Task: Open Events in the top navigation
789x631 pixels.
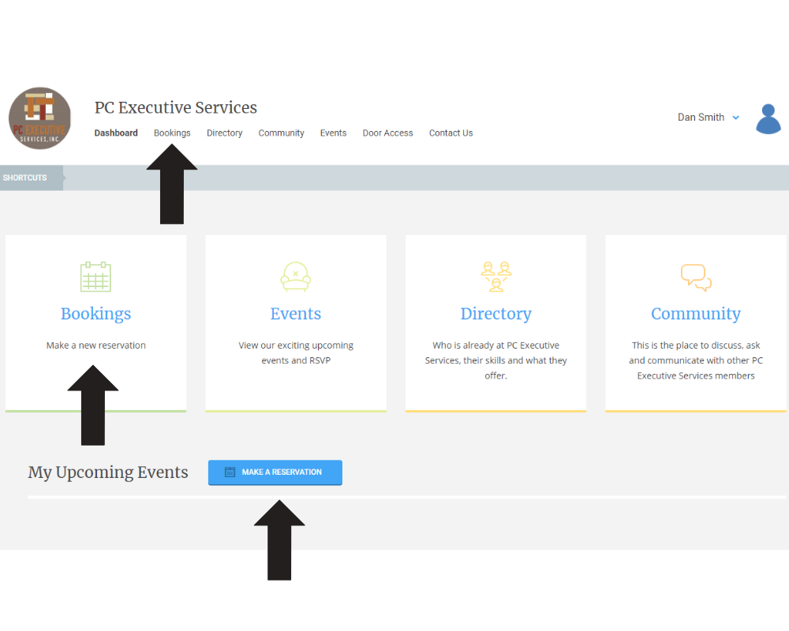Action: tap(333, 133)
